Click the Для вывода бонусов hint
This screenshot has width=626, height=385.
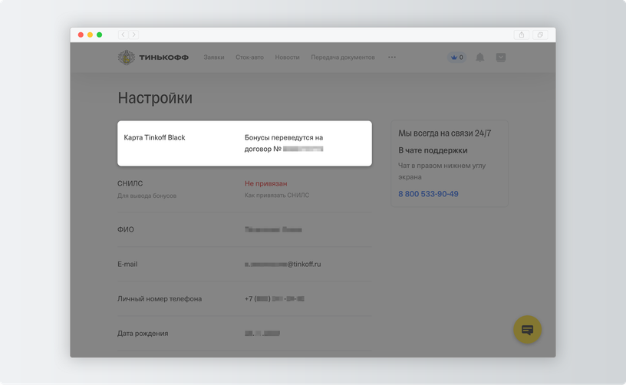tap(147, 196)
